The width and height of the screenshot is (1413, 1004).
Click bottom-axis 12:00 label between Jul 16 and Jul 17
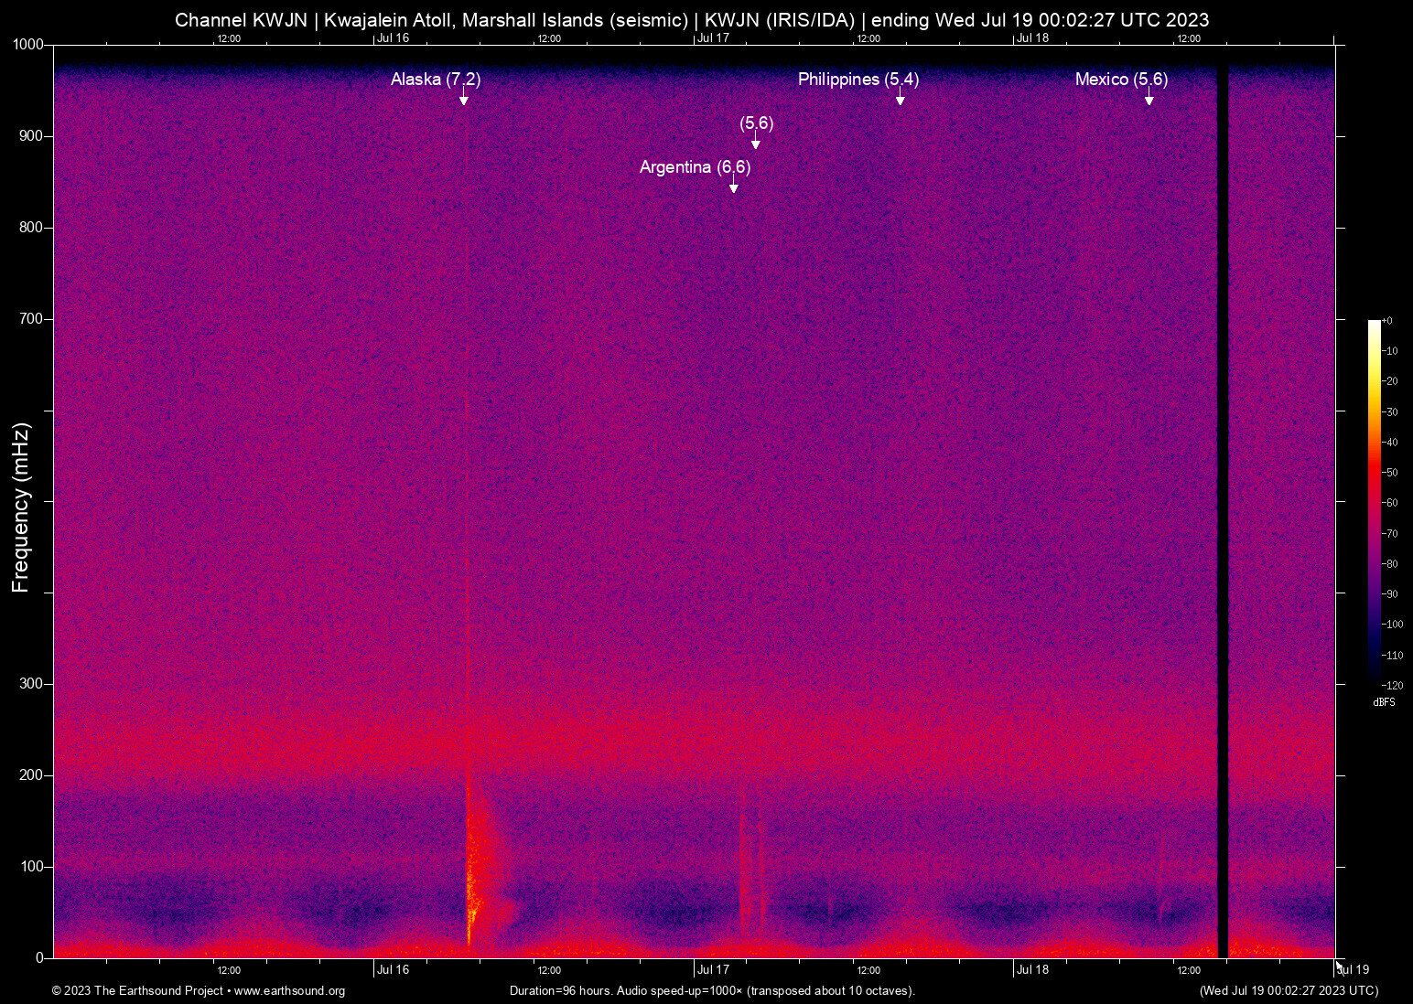(x=549, y=970)
